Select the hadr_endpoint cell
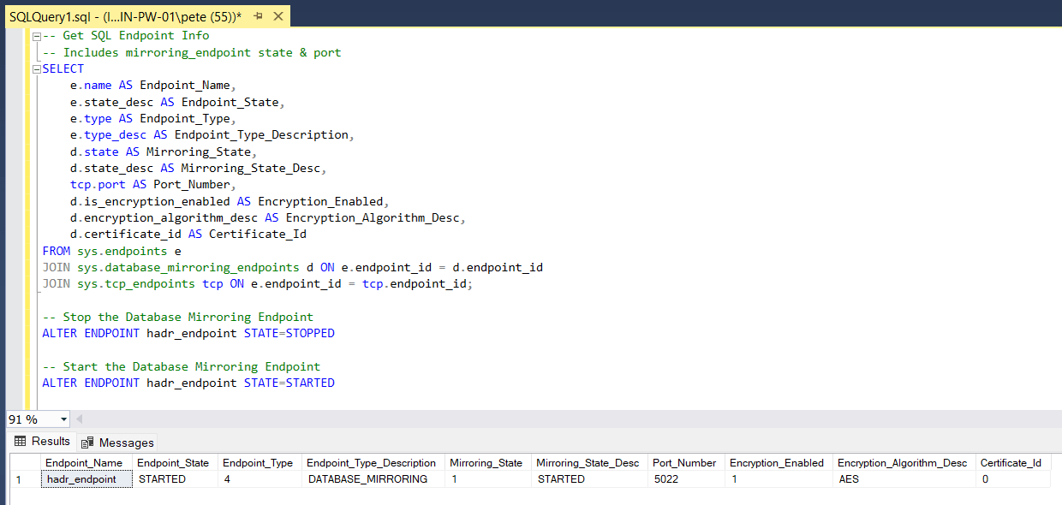Image resolution: width=1062 pixels, height=505 pixels. (x=85, y=478)
